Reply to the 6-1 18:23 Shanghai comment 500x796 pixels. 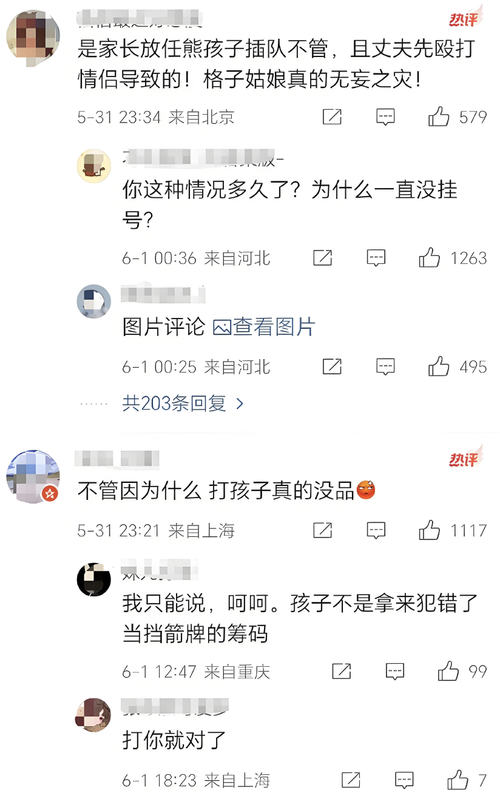[404, 780]
